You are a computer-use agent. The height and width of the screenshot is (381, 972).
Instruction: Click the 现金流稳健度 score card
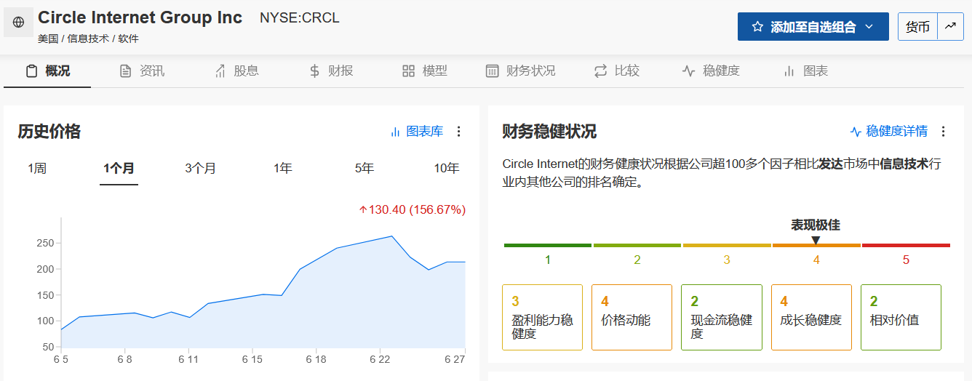click(721, 317)
